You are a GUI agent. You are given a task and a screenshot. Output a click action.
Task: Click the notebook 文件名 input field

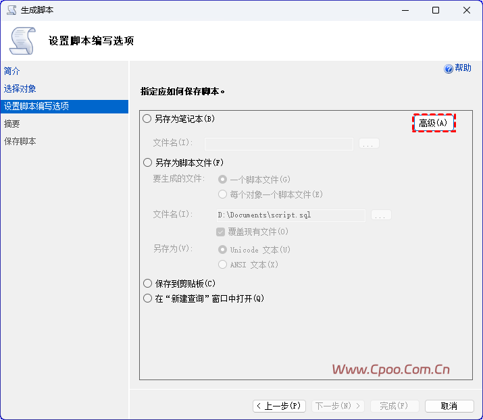coord(279,144)
